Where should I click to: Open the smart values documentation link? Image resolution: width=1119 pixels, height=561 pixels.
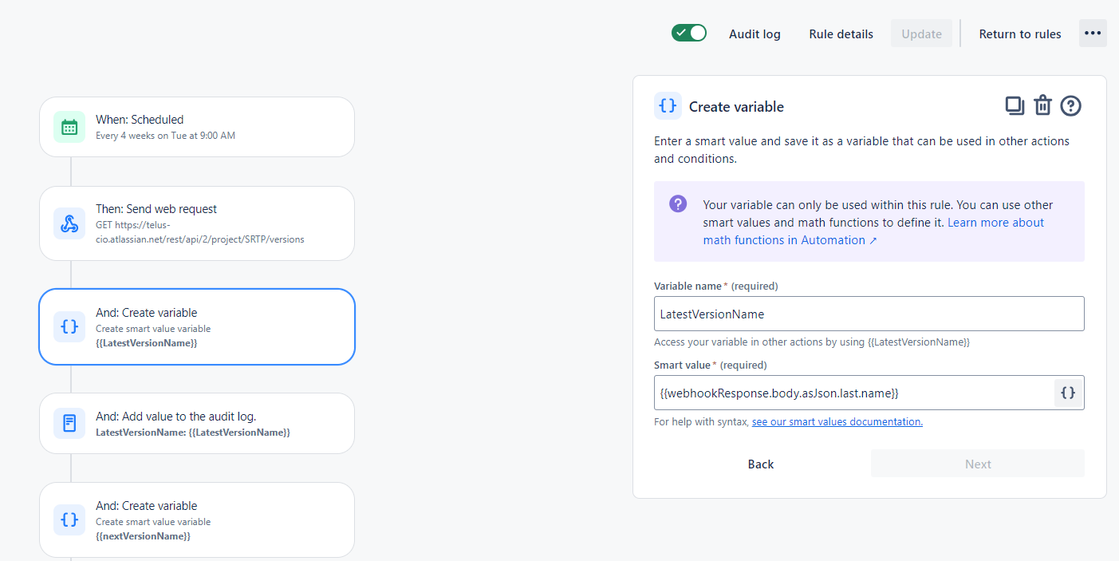837,421
